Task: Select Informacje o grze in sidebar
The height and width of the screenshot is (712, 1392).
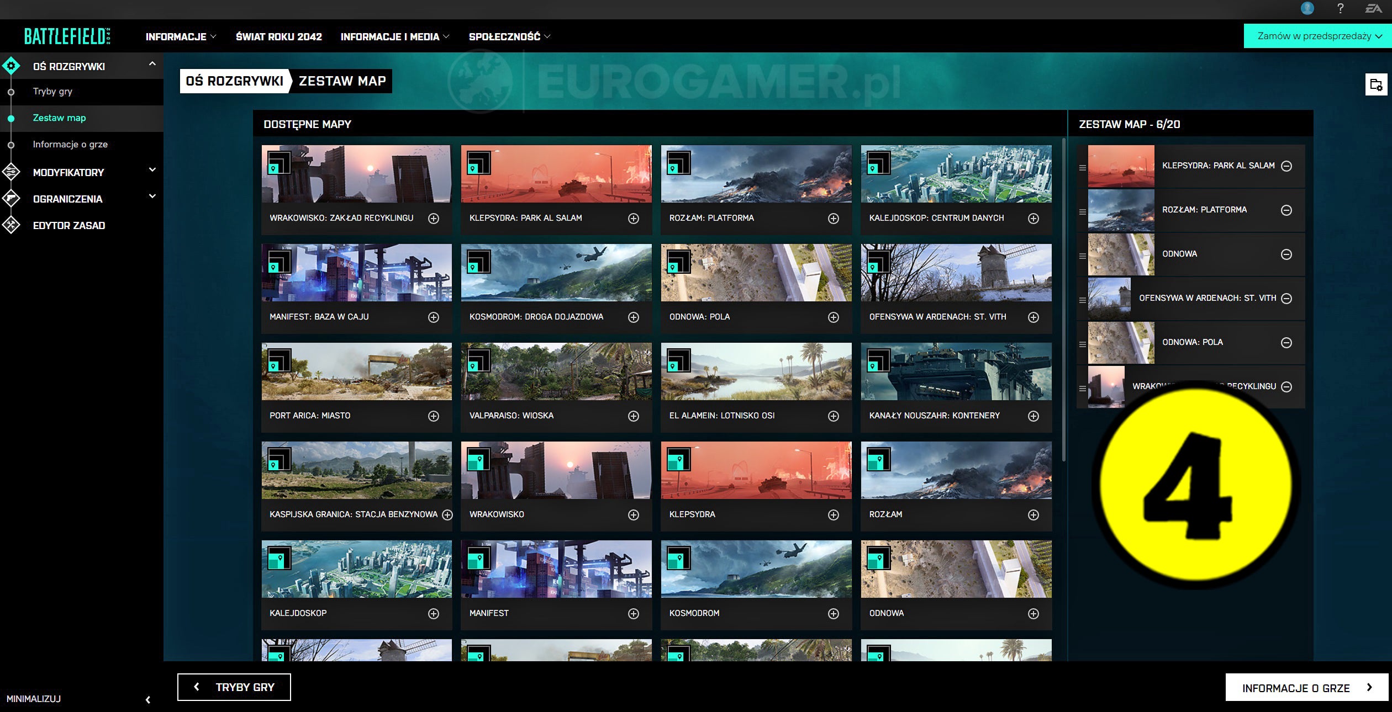Action: (x=70, y=145)
